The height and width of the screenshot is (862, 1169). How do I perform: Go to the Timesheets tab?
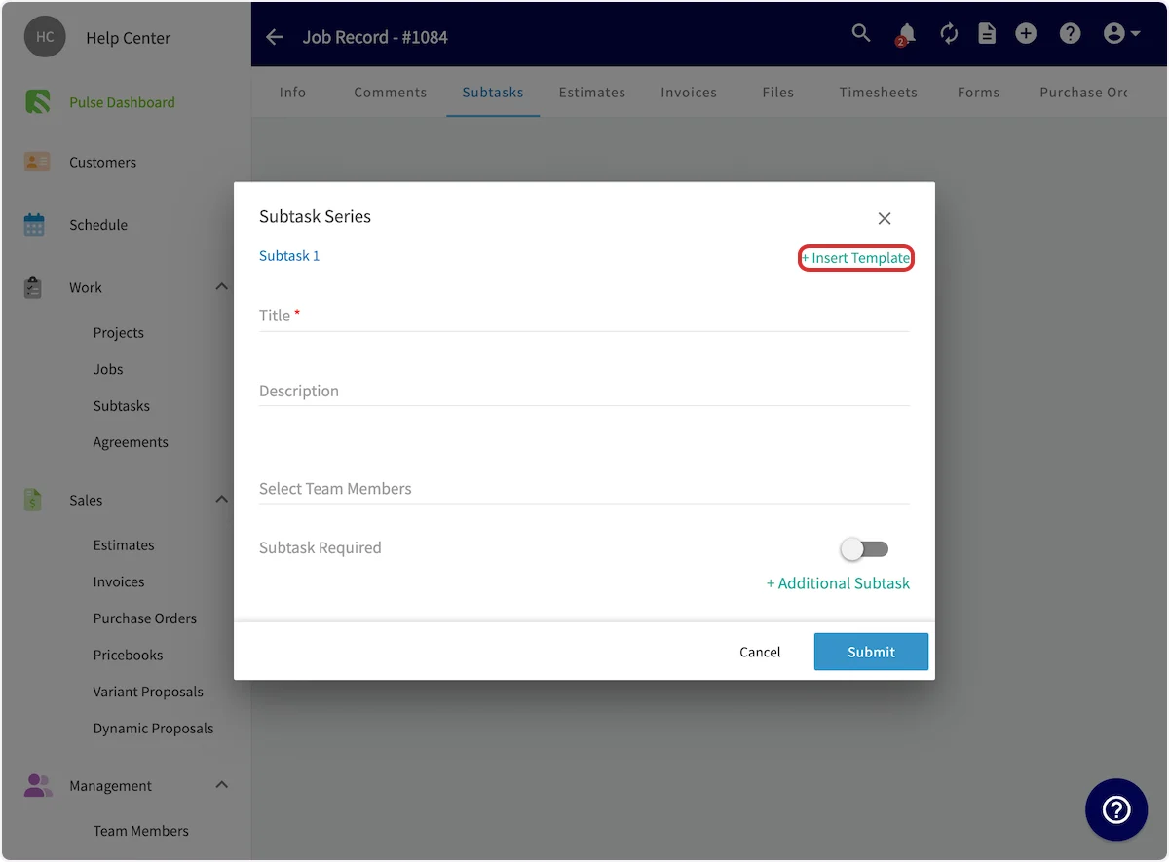point(879,93)
